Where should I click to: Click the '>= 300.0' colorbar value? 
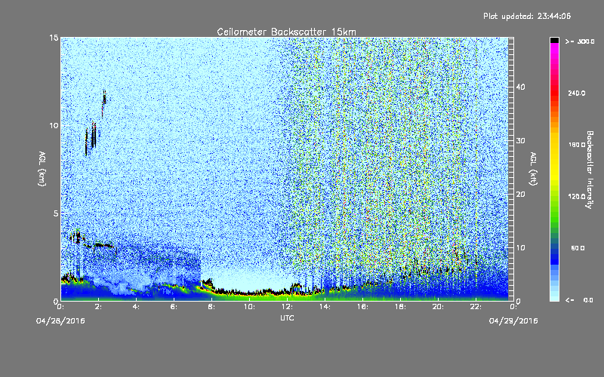click(580, 41)
